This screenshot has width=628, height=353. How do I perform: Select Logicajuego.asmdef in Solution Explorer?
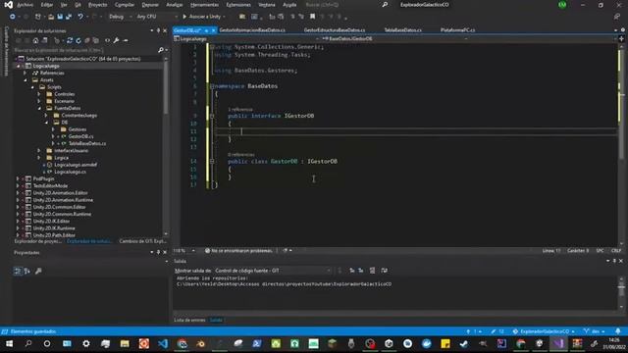[x=76, y=165]
